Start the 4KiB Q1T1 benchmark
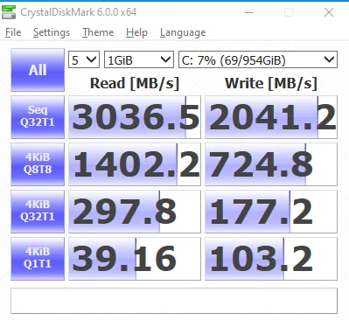Image resolution: width=349 pixels, height=320 pixels. tap(38, 259)
